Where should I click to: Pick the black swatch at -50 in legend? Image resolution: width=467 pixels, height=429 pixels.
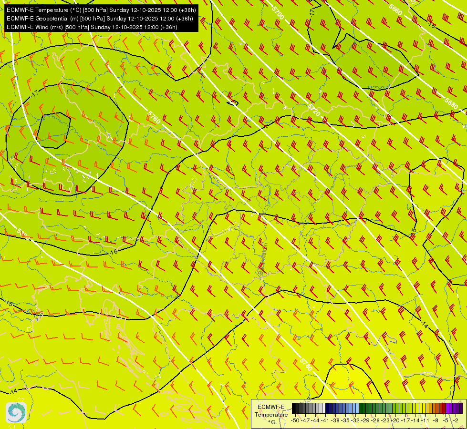(295, 408)
